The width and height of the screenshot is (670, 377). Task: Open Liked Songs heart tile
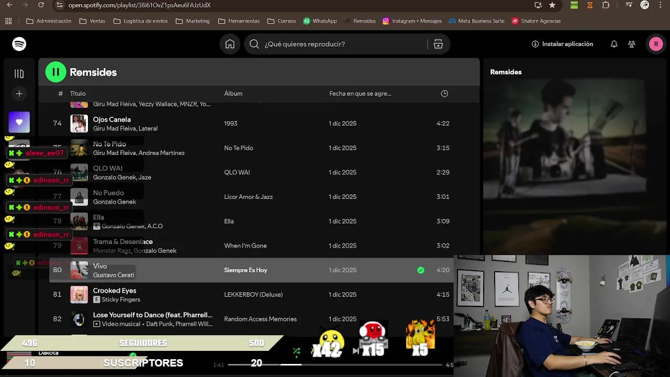[x=19, y=122]
